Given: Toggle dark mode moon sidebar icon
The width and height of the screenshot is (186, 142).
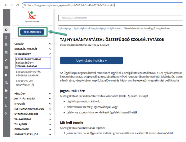Looking at the screenshot, I should coord(6,106).
